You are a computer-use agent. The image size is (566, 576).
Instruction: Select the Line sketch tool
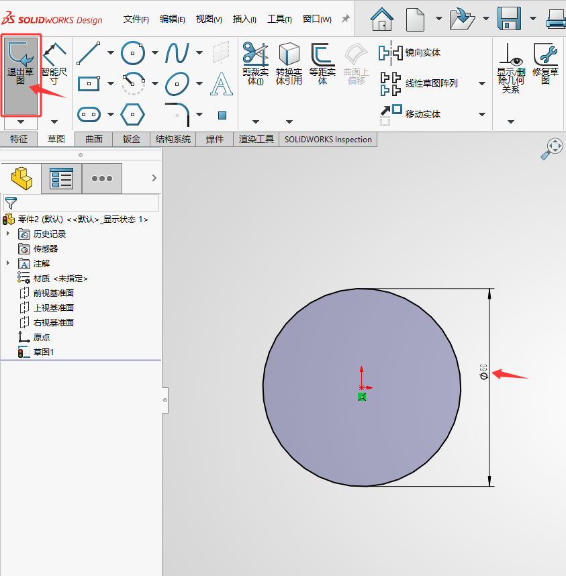[89, 53]
